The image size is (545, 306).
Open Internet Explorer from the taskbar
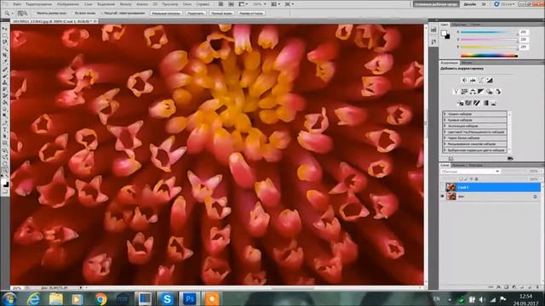click(x=34, y=298)
